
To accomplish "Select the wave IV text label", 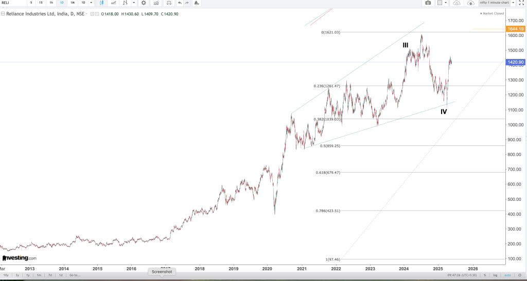I will point(444,112).
